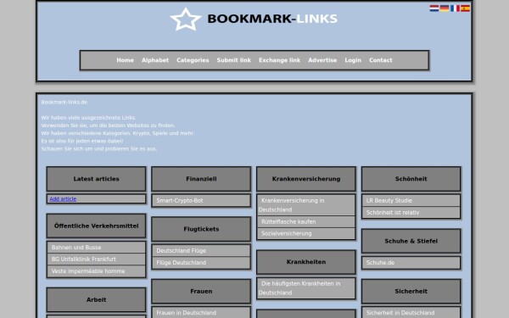Open the Home menu item
Image resolution: width=509 pixels, height=318 pixels.
(x=125, y=60)
